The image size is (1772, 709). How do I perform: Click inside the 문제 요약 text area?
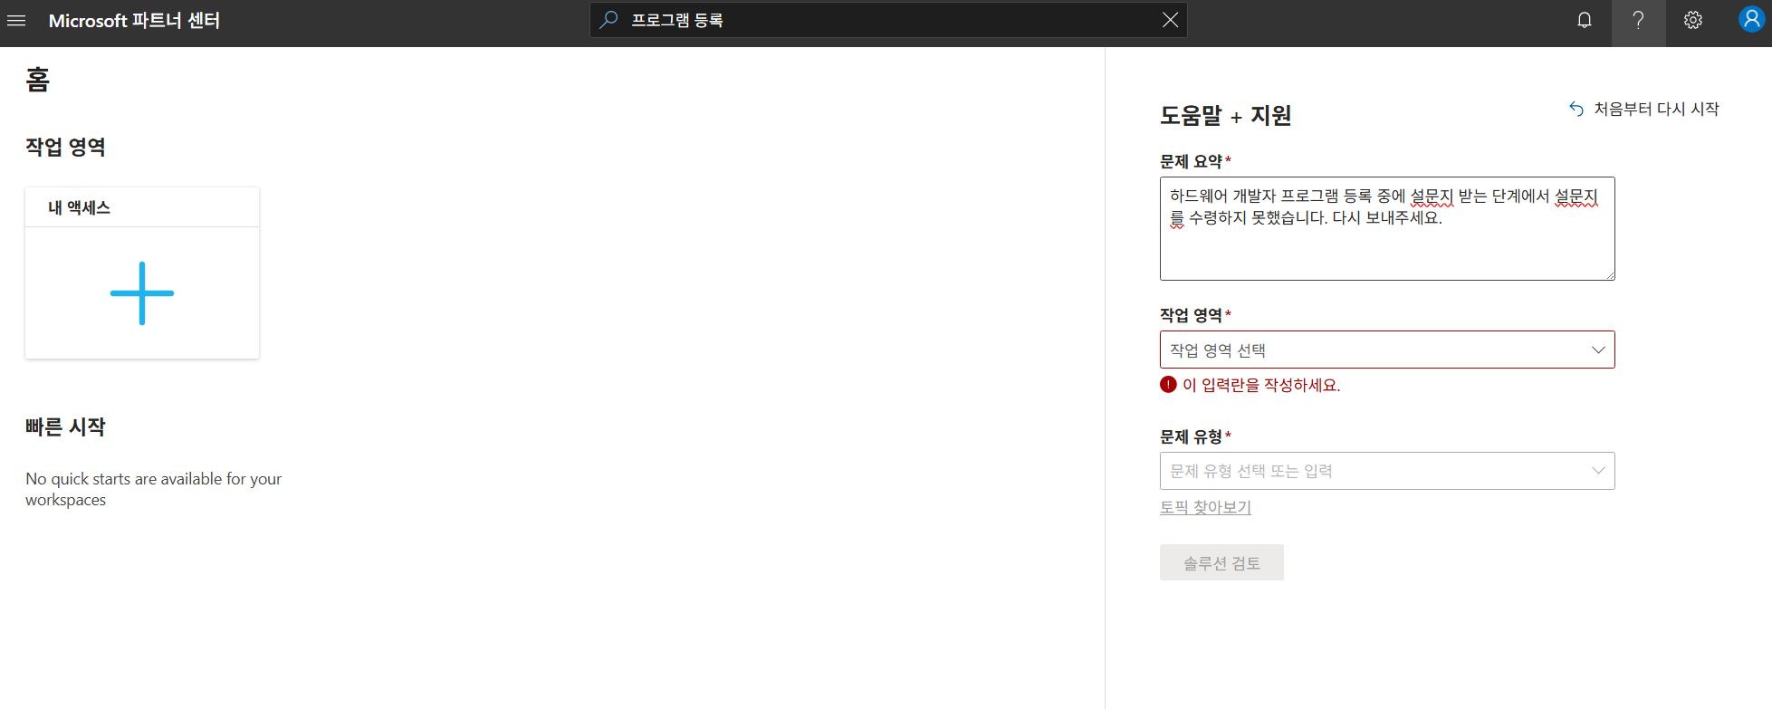tap(1387, 228)
